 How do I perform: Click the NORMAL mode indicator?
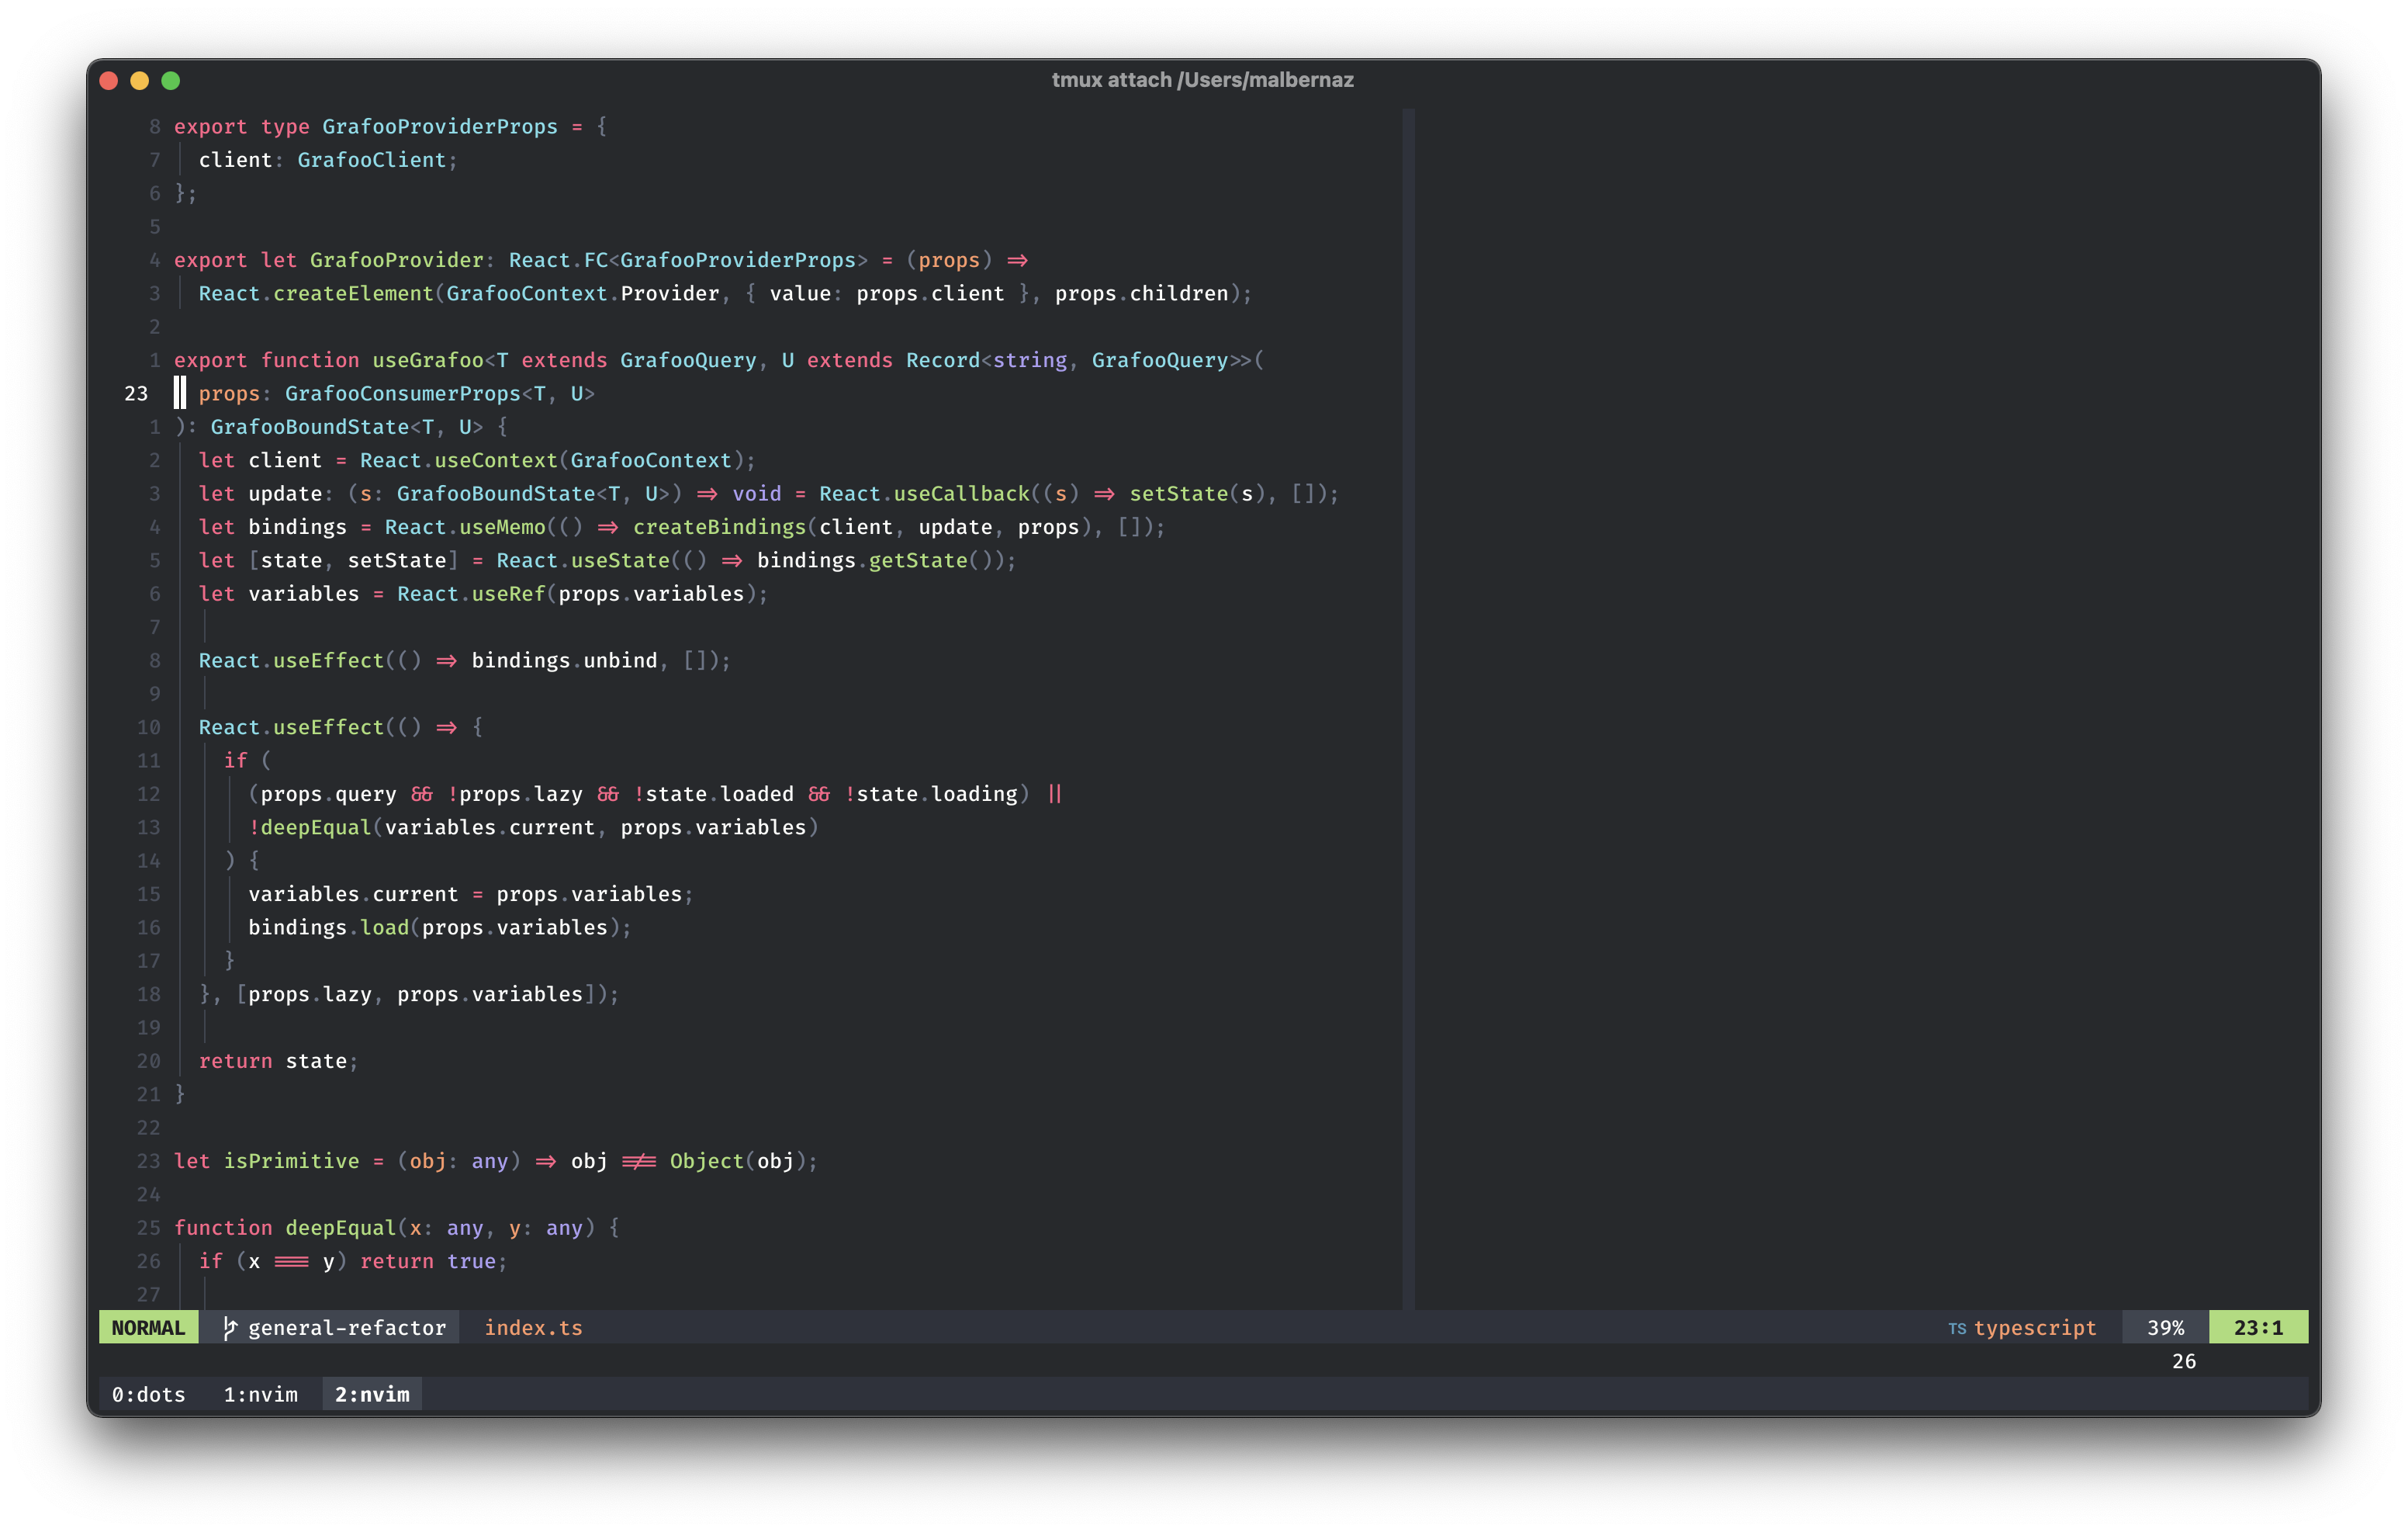point(148,1328)
